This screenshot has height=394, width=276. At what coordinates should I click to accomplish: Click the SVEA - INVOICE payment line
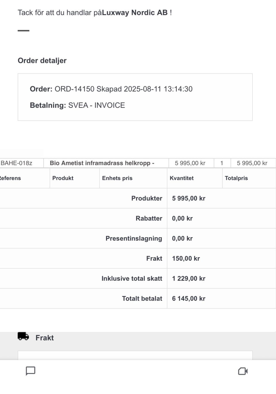coord(77,105)
